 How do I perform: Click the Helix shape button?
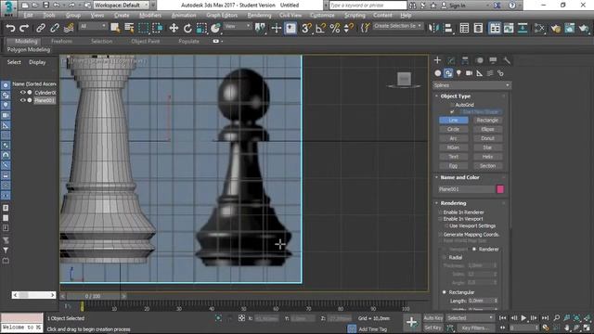(x=487, y=157)
